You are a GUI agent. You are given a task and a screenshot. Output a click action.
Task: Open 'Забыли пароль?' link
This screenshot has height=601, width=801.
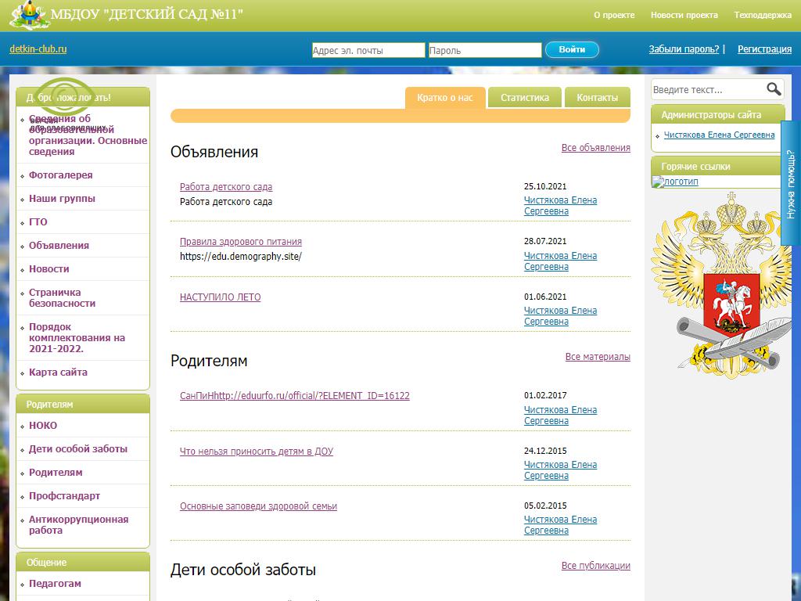[684, 49]
